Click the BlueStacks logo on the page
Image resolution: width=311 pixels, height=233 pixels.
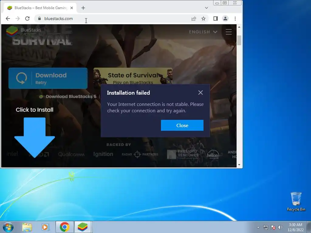24,31
